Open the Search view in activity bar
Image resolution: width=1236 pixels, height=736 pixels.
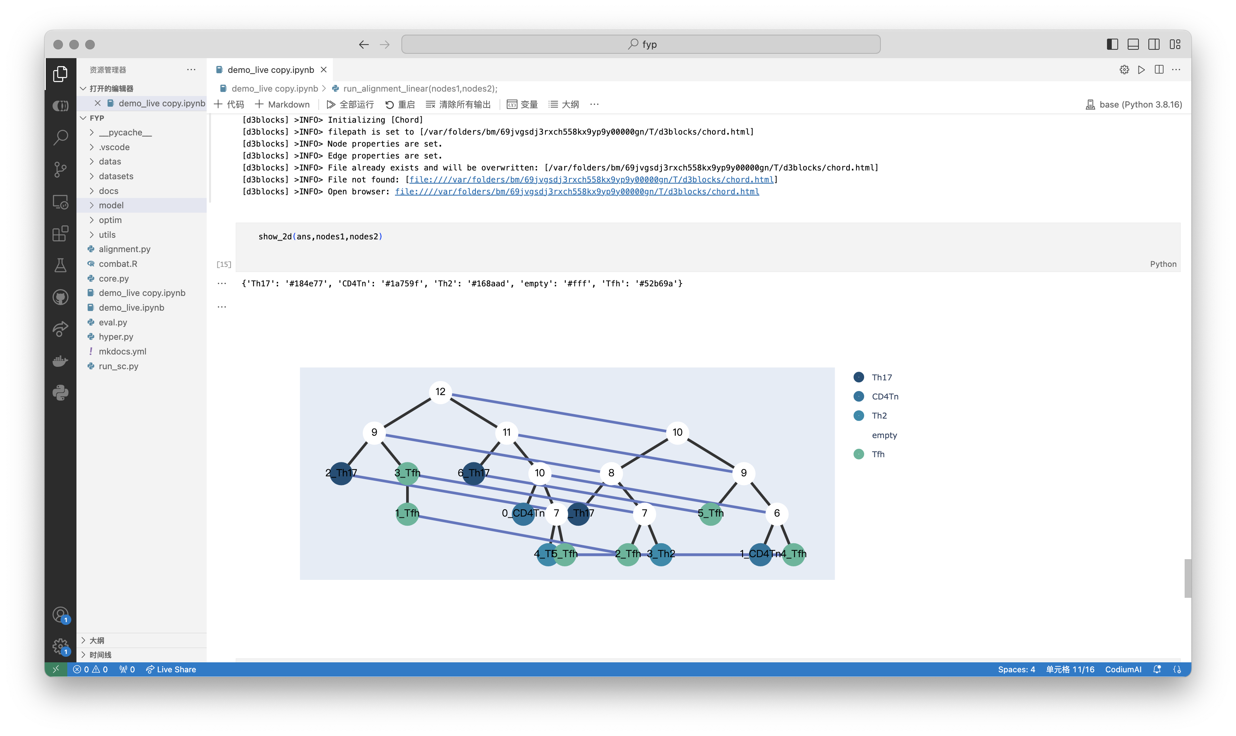pyautogui.click(x=61, y=137)
